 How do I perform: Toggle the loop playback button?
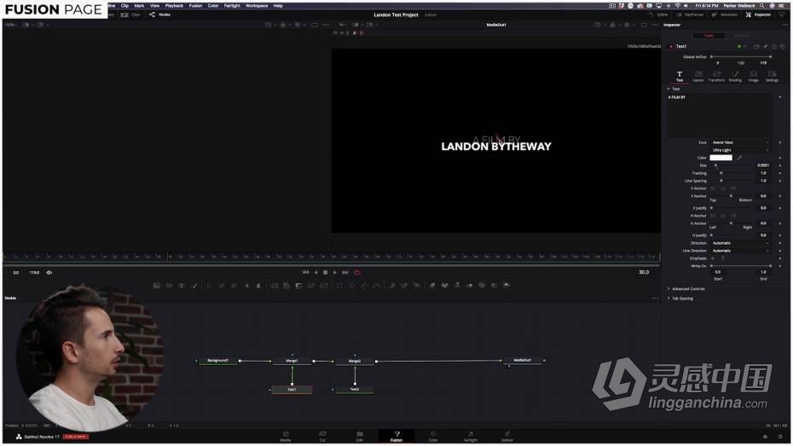357,273
